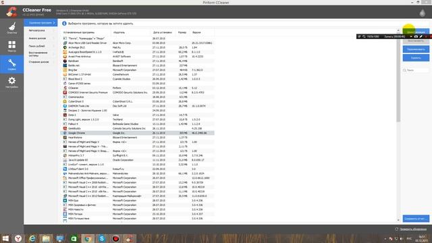Sort by the Издатель column header
The height and width of the screenshot is (243, 432).
click(131, 32)
